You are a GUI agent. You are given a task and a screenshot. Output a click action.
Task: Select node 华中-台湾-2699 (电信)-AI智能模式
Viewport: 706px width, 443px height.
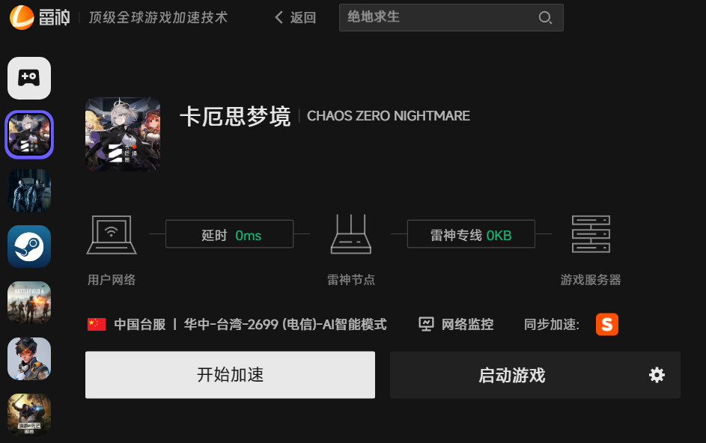(285, 324)
